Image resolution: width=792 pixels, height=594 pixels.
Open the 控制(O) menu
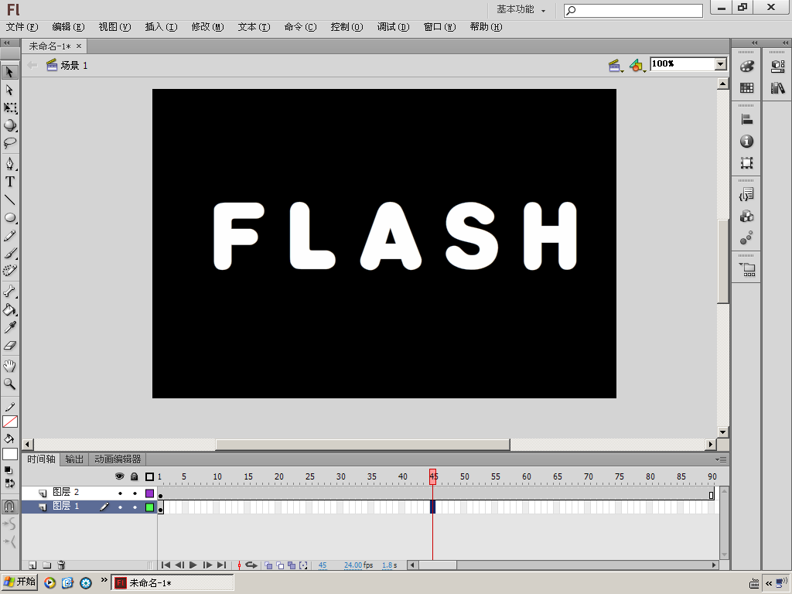pyautogui.click(x=346, y=27)
